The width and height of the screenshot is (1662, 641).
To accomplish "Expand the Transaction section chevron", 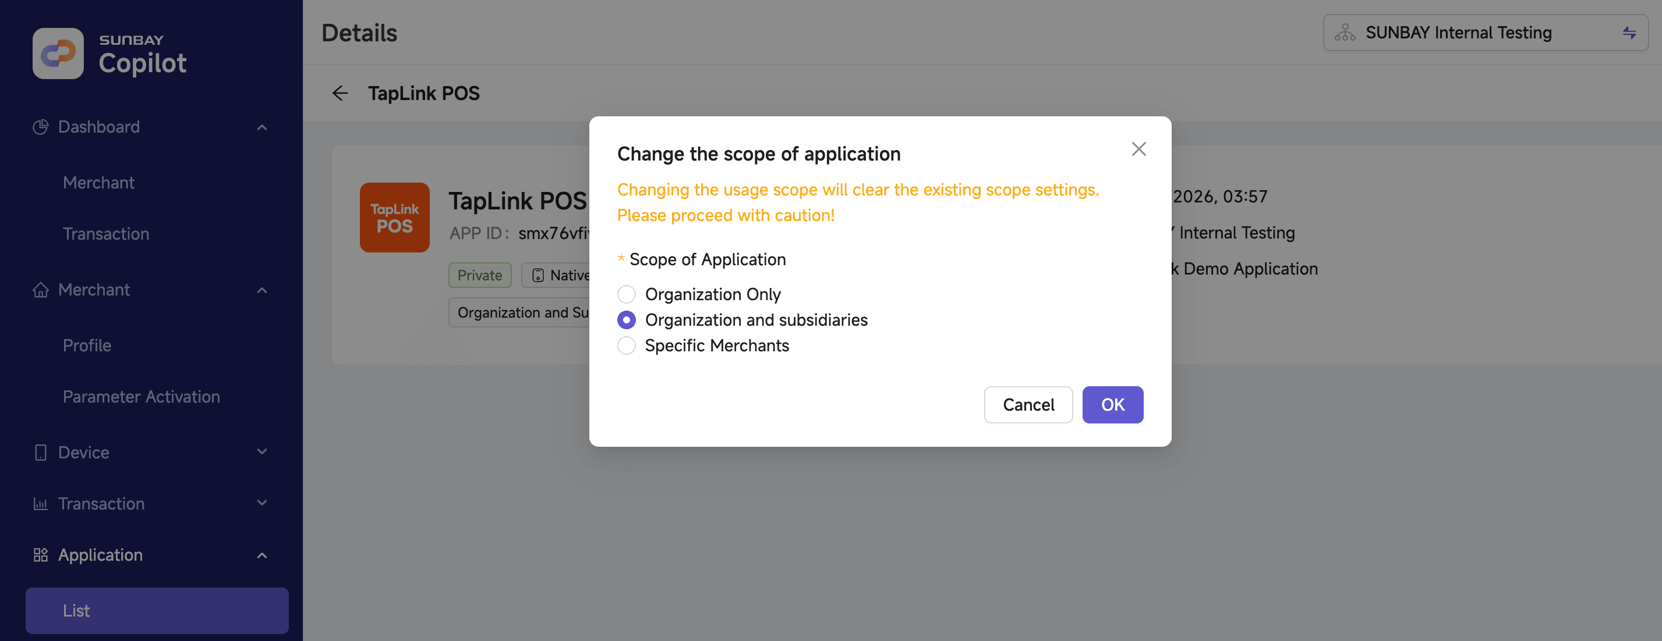I will coord(262,503).
